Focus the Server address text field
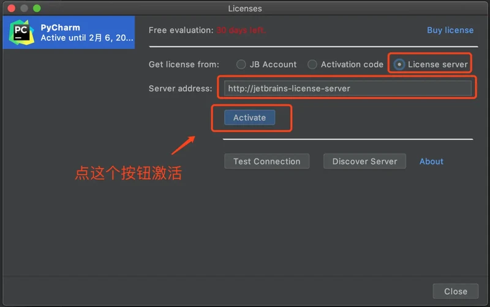Viewport: 490px width, 307px height. (347, 88)
